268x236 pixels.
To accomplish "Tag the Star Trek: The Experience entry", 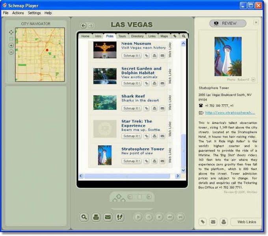I will 147,136.
